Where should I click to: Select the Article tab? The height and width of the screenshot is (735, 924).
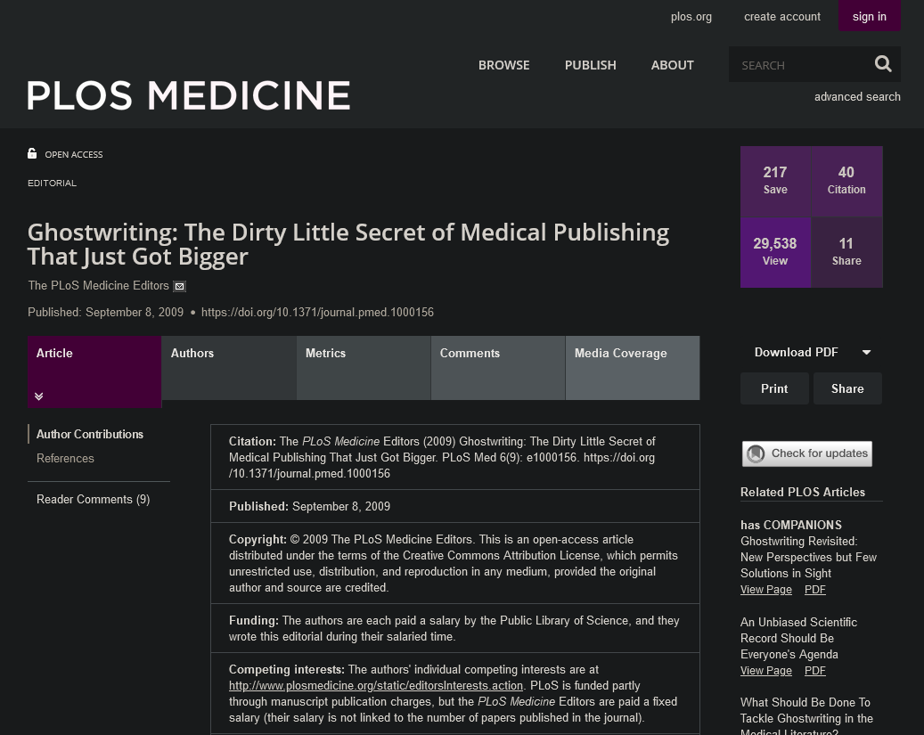(x=94, y=372)
